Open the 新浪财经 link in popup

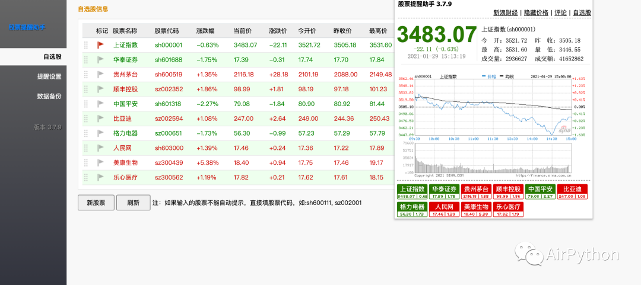506,12
